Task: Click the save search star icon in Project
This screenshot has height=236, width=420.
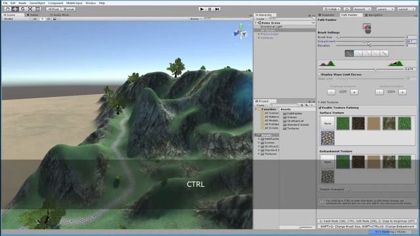Action: click(312, 105)
